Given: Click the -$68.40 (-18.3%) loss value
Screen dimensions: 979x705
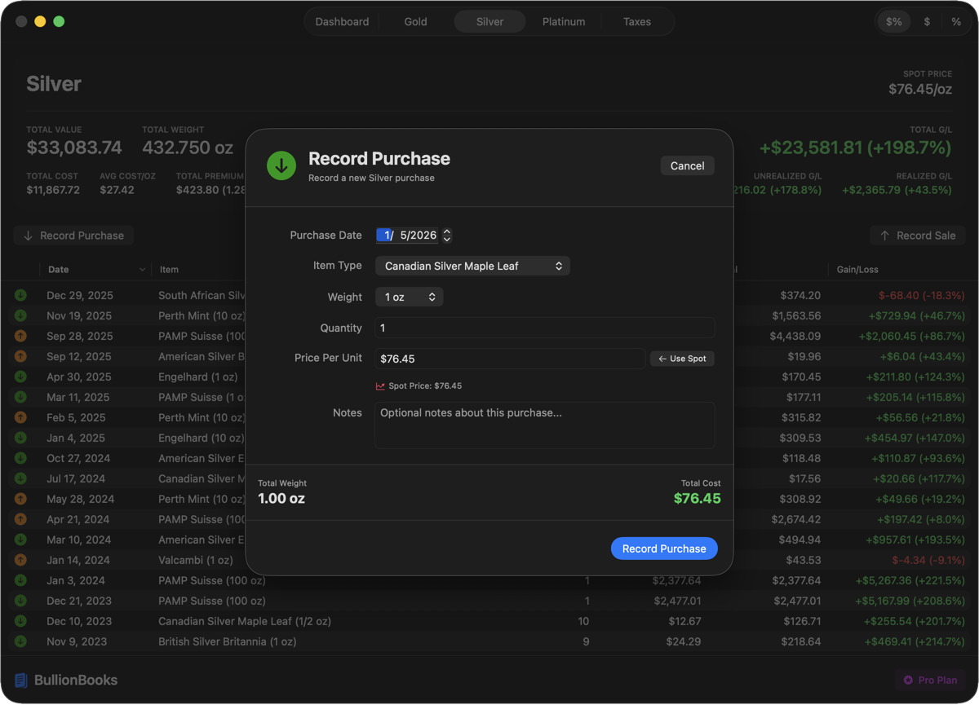Looking at the screenshot, I should tap(921, 295).
